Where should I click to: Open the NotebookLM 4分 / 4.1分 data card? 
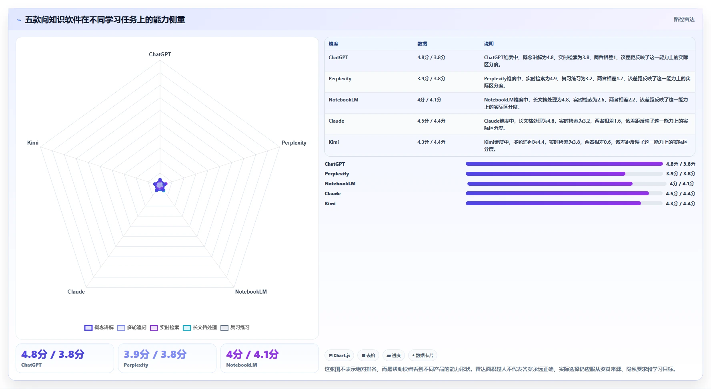[270, 358]
